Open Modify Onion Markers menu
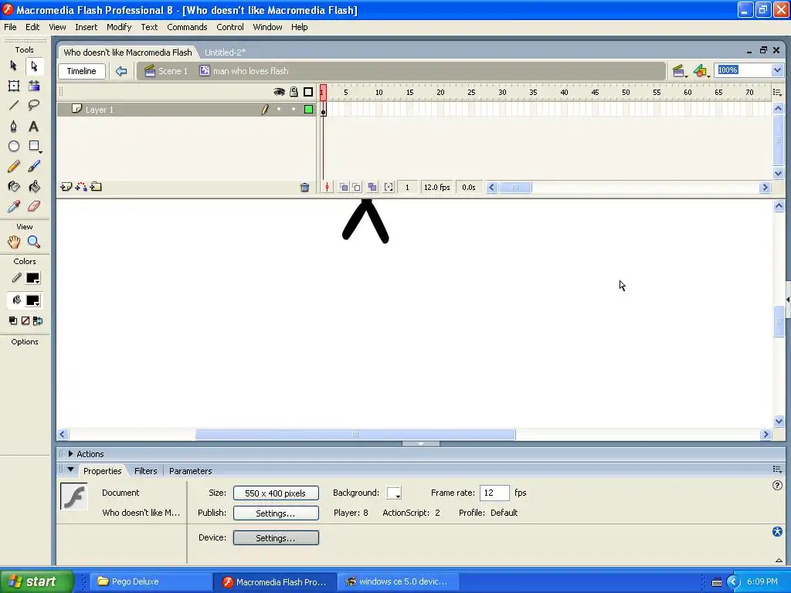 point(389,187)
